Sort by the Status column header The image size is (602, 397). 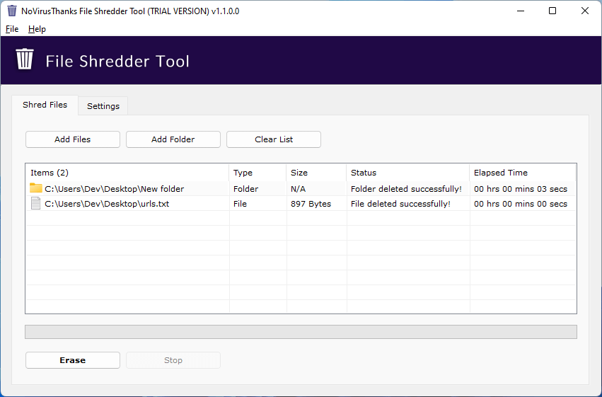click(407, 173)
